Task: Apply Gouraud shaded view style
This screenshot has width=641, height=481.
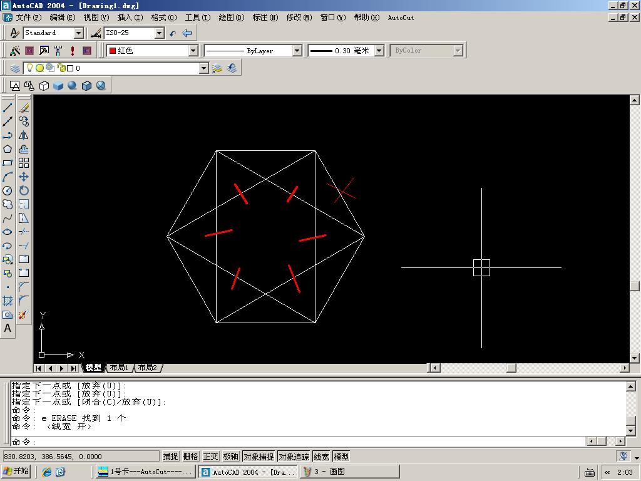Action: click(73, 86)
